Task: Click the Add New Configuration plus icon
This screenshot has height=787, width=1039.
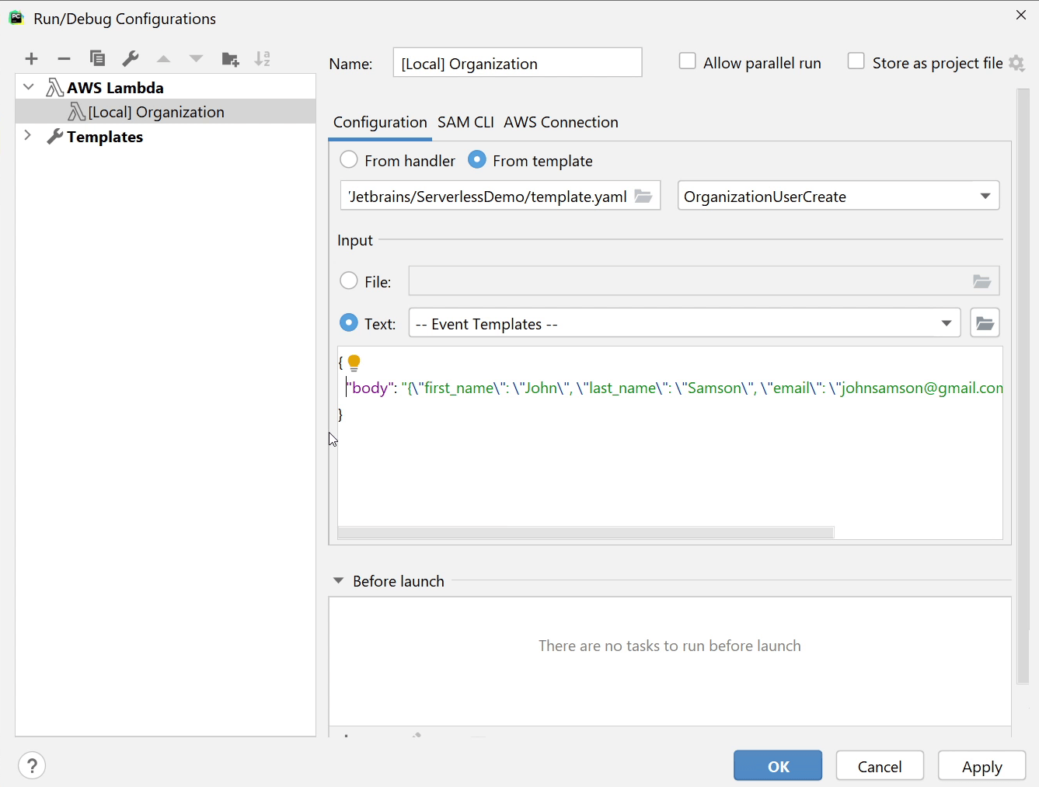Action: [31, 59]
